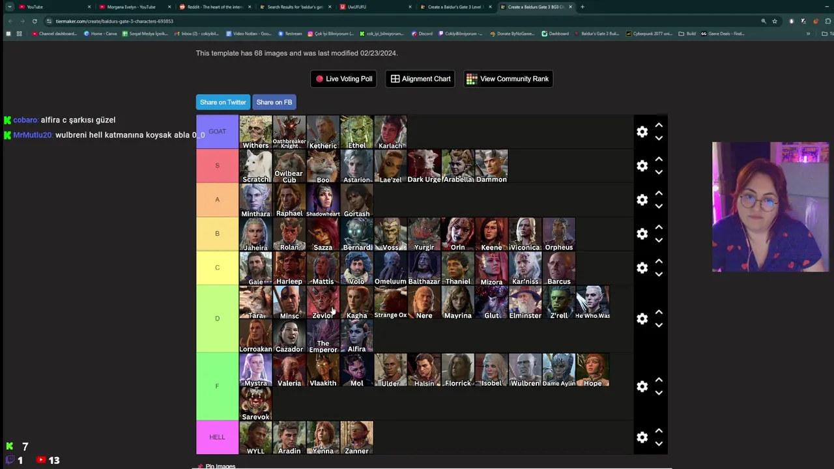
Task: Click the Live Voting Poll button
Action: tap(343, 79)
